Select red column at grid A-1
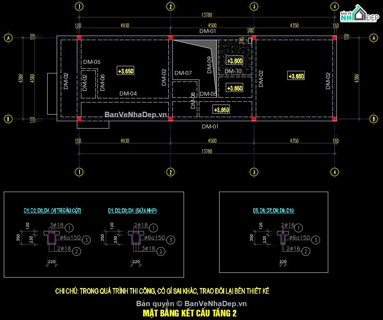The image size is (383, 320). [x=79, y=38]
